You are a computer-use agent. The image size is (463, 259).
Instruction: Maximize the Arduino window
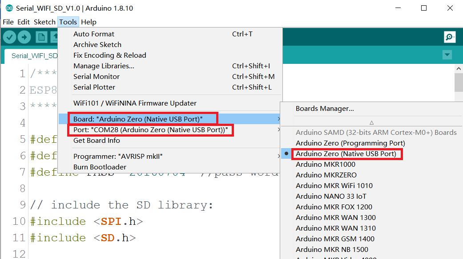coord(424,8)
